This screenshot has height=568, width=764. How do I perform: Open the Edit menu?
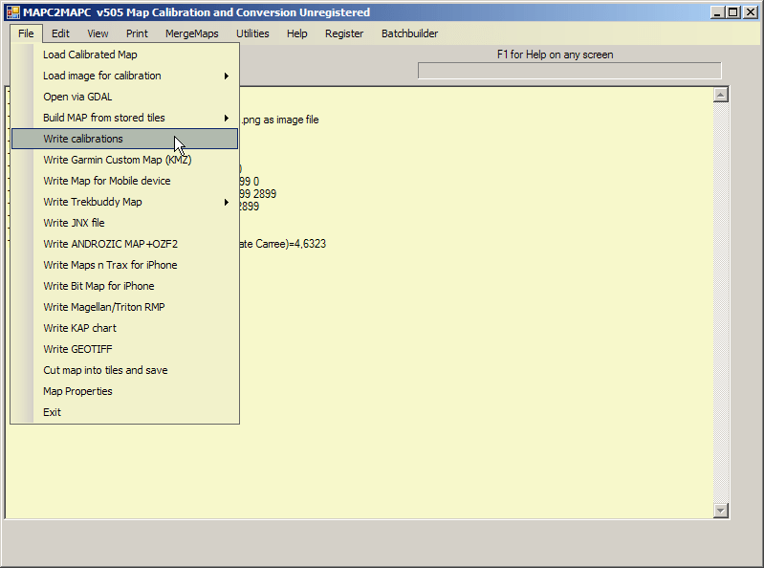click(x=60, y=33)
